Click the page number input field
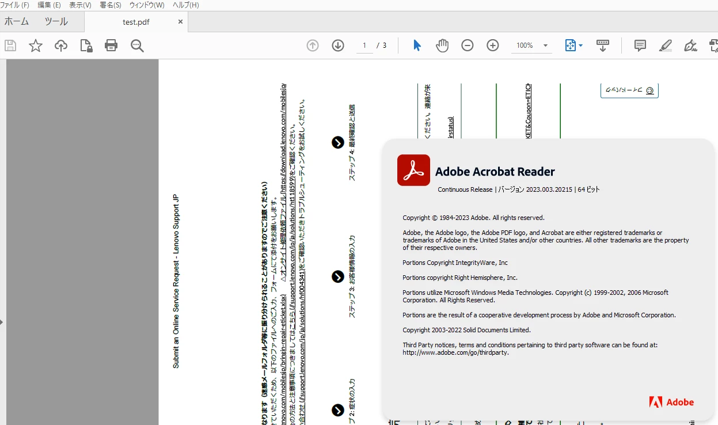This screenshot has width=718, height=425. pos(364,45)
